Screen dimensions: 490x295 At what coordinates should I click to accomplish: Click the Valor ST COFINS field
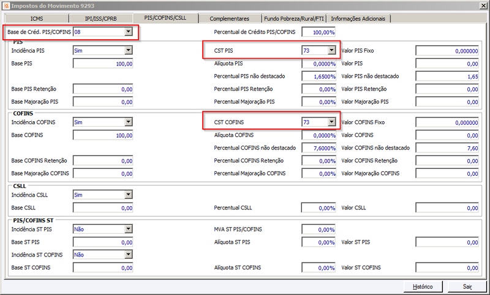click(x=447, y=268)
